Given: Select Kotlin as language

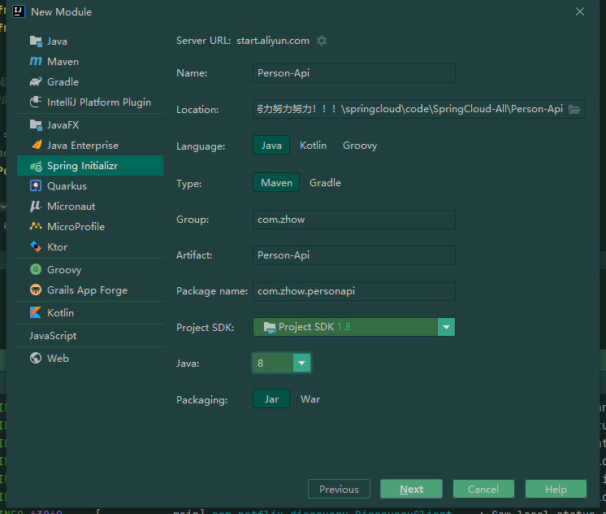Looking at the screenshot, I should pos(313,145).
